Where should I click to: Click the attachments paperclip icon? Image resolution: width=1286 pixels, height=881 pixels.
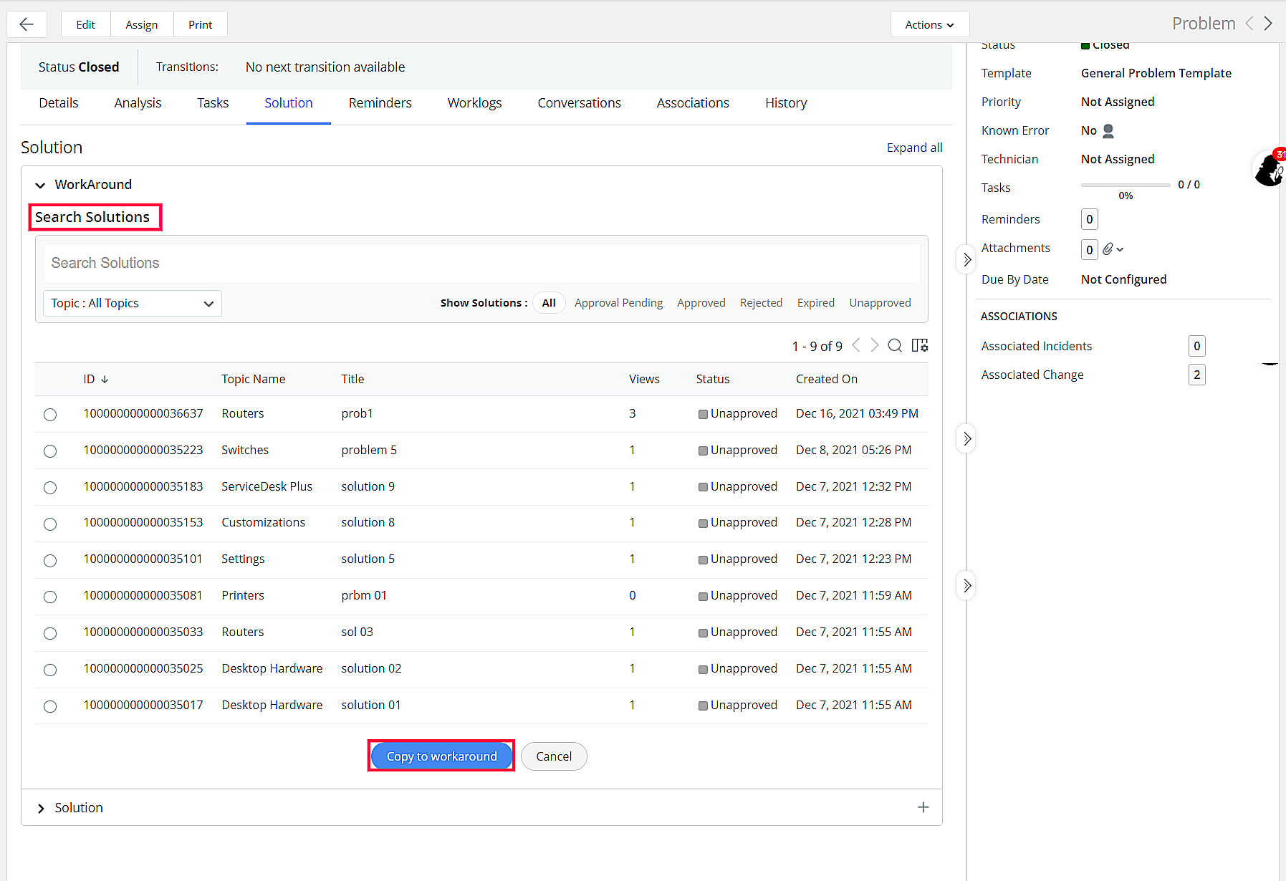point(1108,249)
